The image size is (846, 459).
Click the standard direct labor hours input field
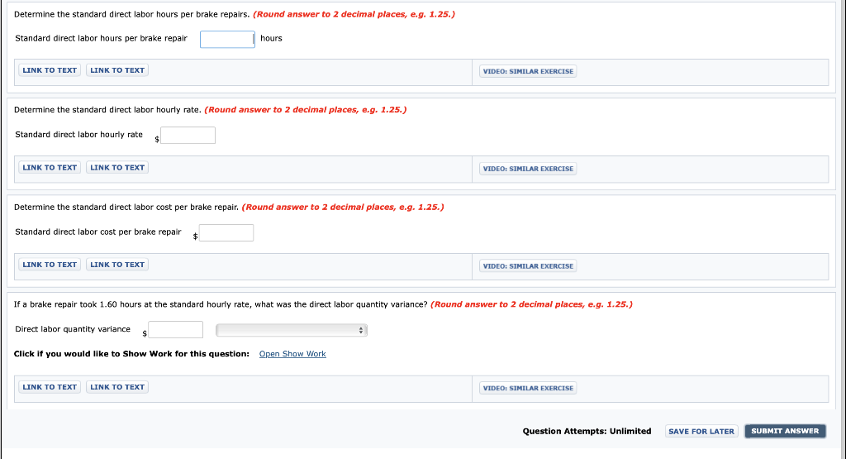pos(227,39)
